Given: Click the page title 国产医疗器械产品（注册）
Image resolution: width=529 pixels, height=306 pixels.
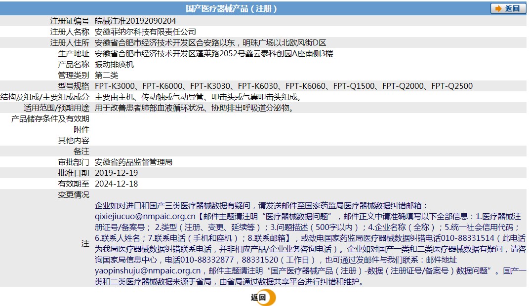Looking at the screenshot, I should click(232, 8).
